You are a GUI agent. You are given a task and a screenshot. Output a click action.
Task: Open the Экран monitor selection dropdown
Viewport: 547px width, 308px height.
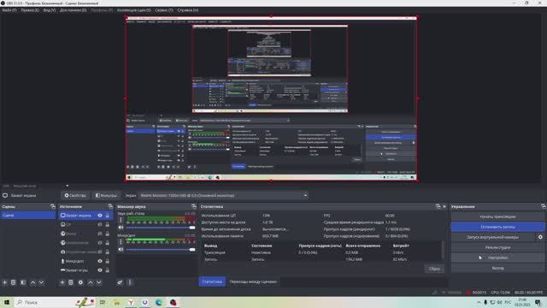tap(224, 195)
